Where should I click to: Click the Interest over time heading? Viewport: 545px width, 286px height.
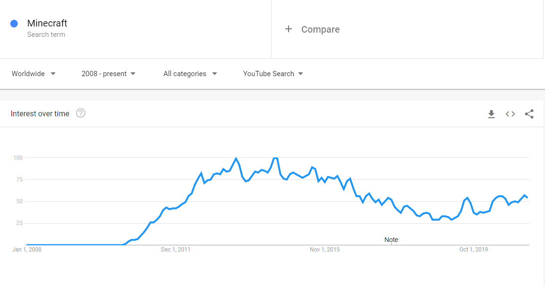pyautogui.click(x=40, y=114)
